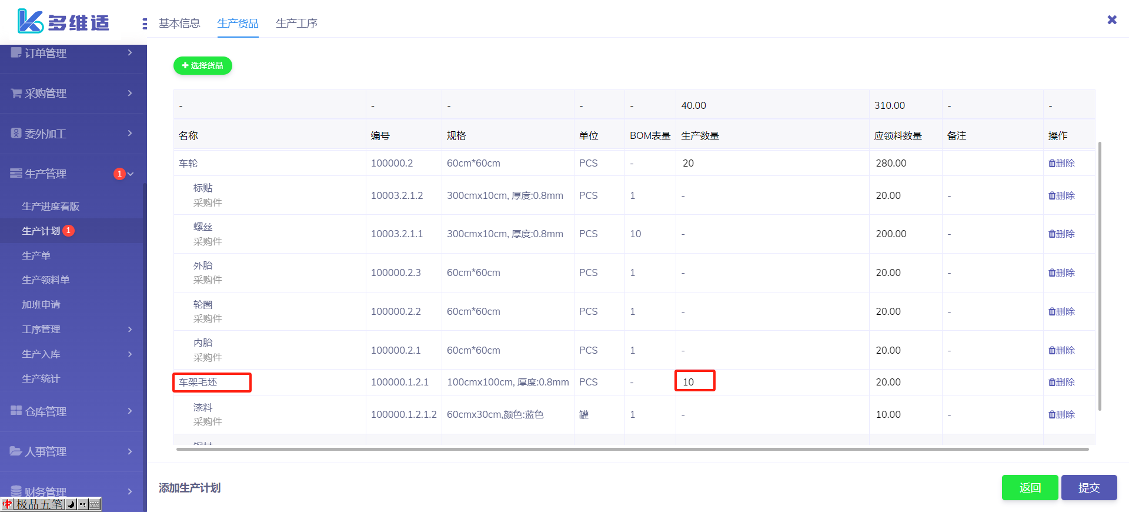Screen dimensions: 1129x512
Task: Open the 生产工序 tab
Action: click(296, 24)
